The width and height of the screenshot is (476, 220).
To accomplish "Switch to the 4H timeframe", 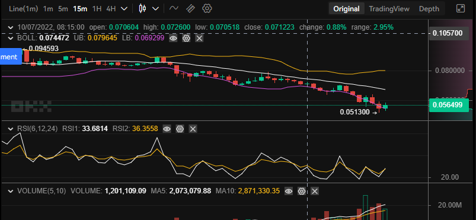I will coord(111,9).
